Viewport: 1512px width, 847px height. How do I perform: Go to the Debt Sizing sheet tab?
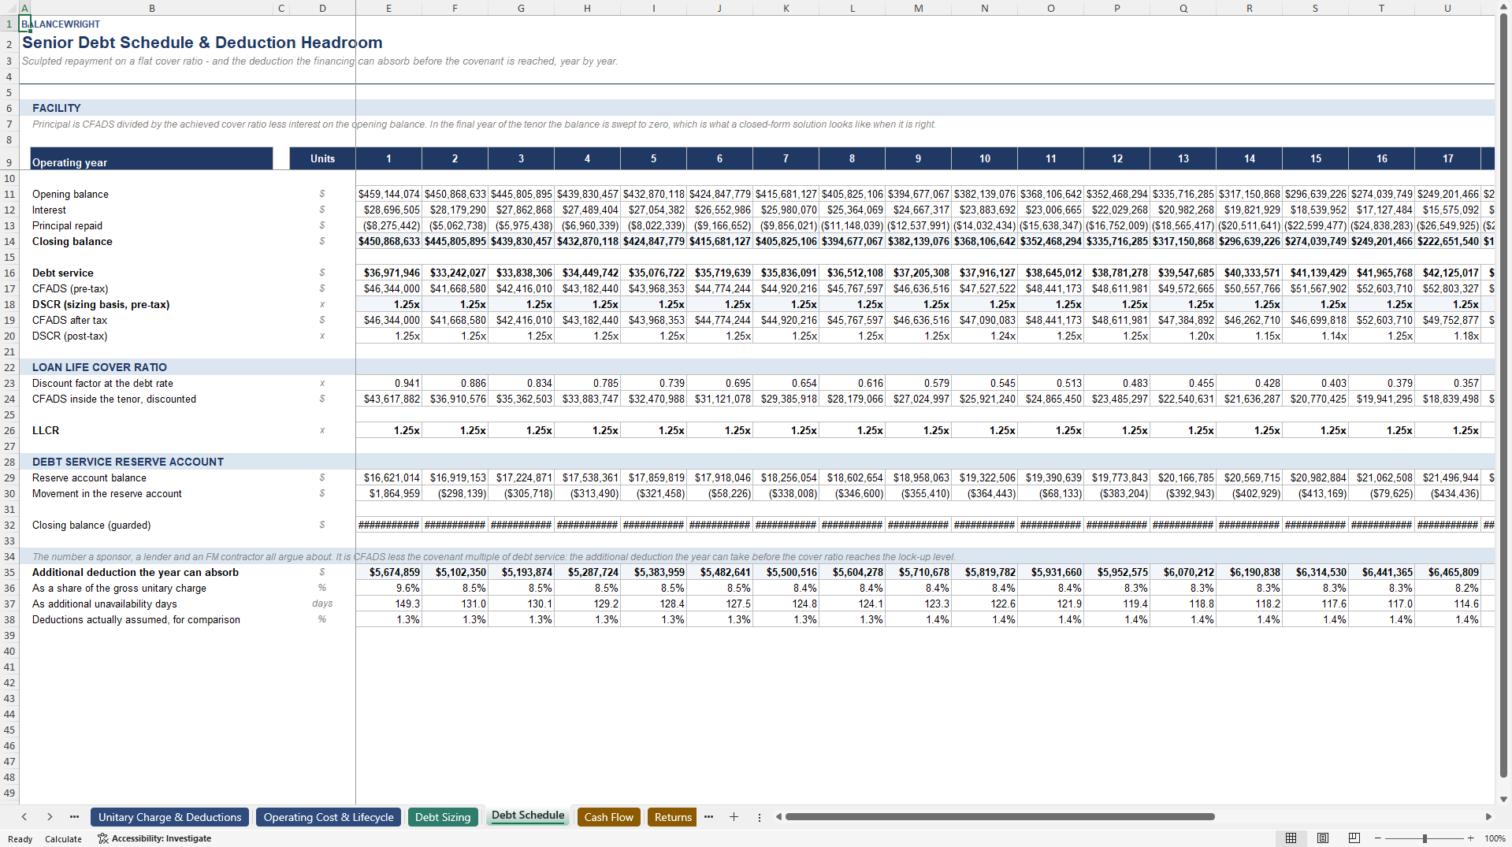443,817
